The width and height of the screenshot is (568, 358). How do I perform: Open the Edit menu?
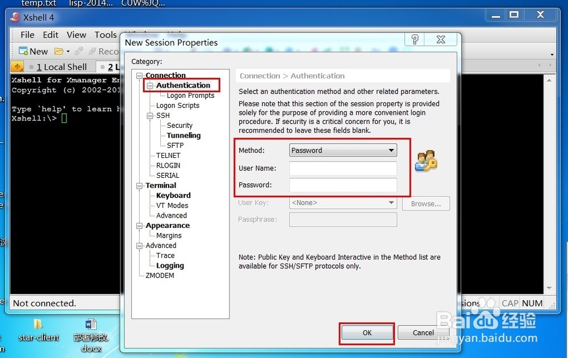point(51,35)
